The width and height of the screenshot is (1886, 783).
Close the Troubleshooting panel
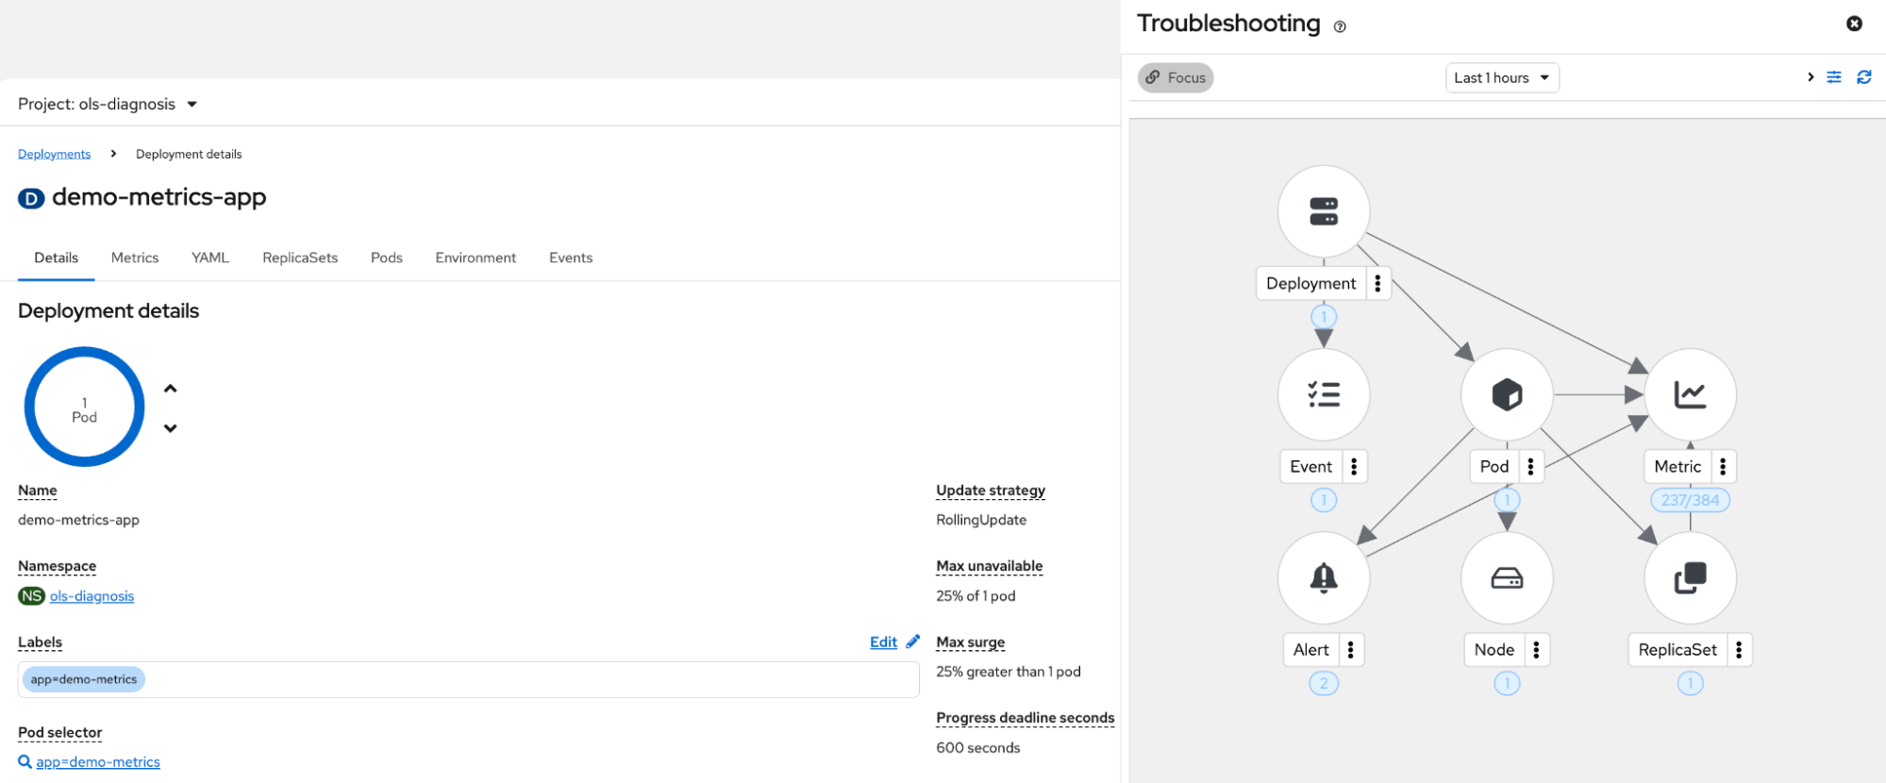coord(1854,24)
